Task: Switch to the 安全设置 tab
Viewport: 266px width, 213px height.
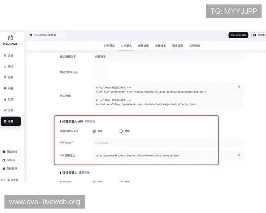Action: pyautogui.click(x=177, y=46)
